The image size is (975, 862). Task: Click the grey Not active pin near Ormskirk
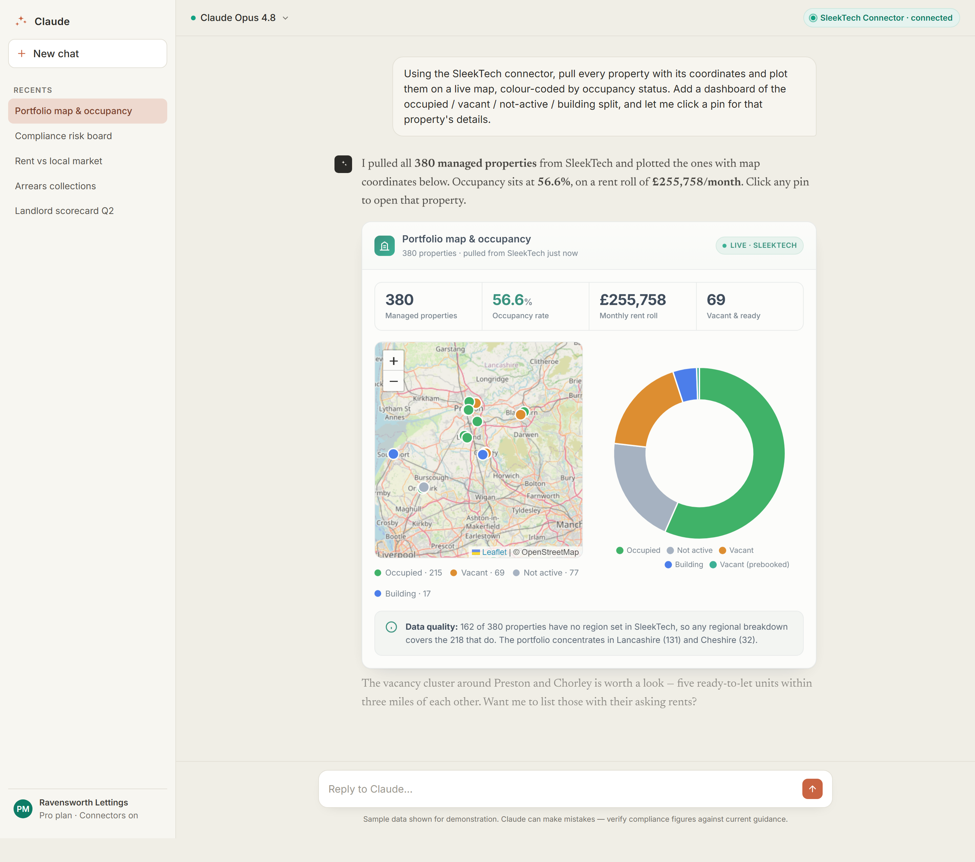click(424, 487)
